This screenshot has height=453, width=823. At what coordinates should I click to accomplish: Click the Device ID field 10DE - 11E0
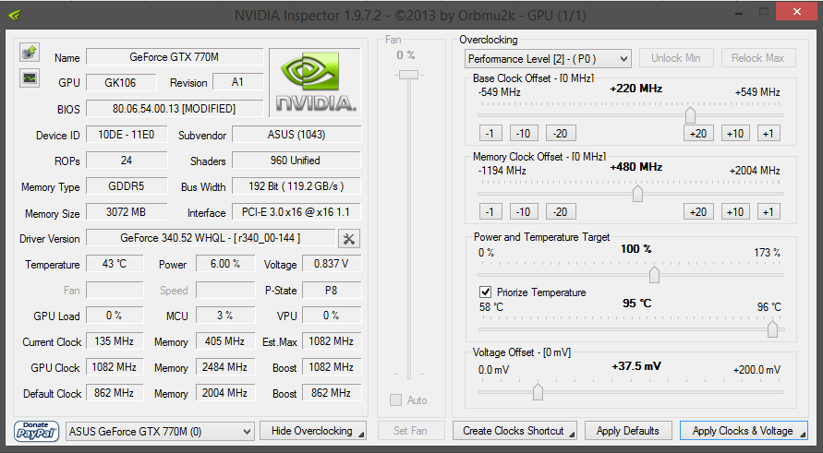[127, 135]
